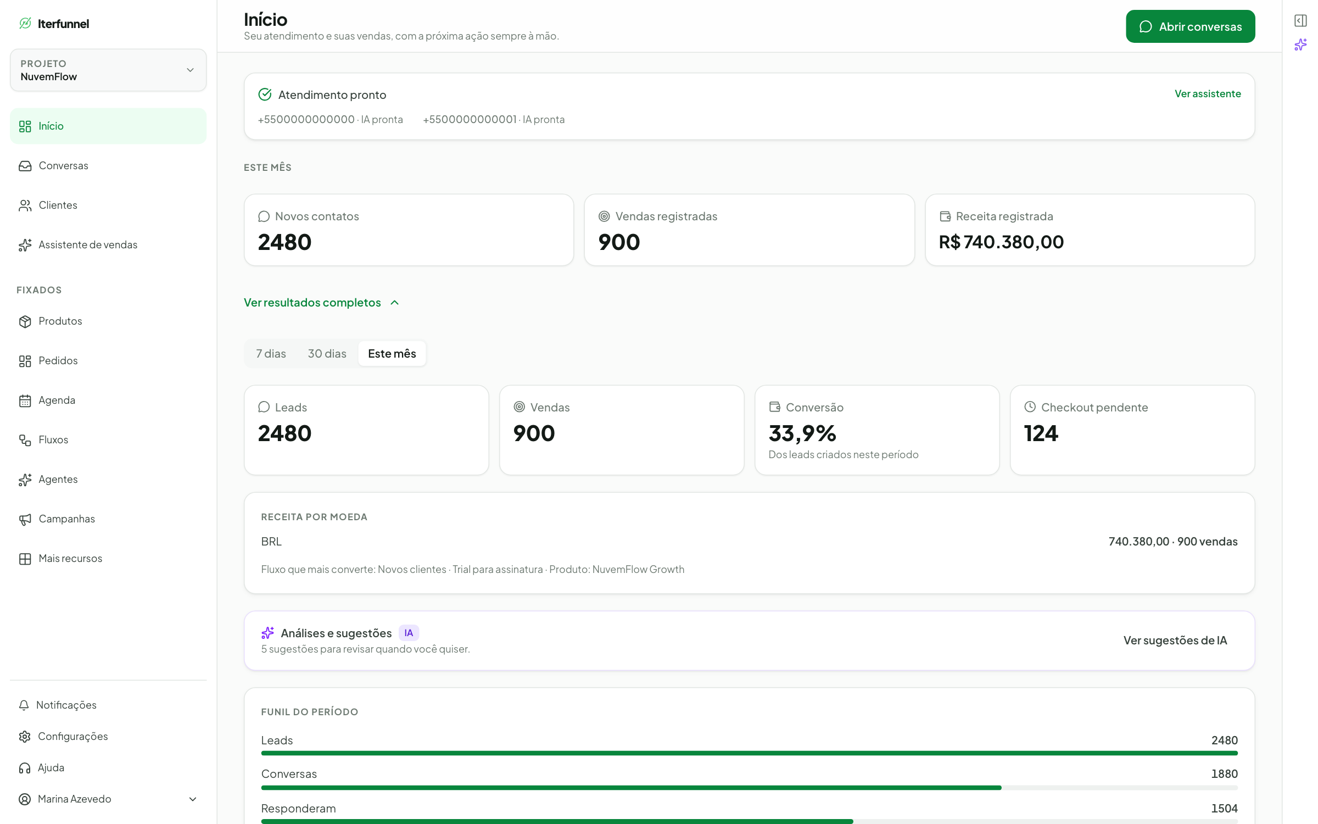Switch to the 7 dias tab

[271, 354]
